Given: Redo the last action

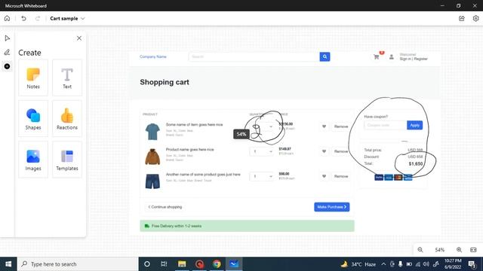Looking at the screenshot, I should [x=38, y=18].
